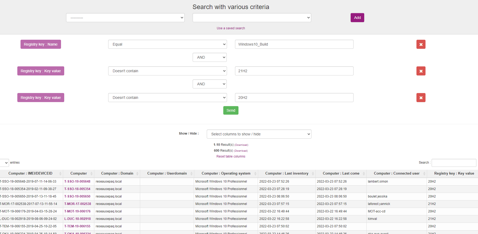The height and width of the screenshot is (234, 478).
Task: Focus the Windows10_Build value field
Action: 294,44
